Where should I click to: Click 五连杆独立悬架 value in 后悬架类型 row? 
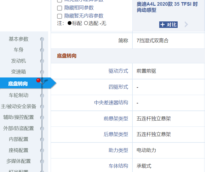pos(154,134)
